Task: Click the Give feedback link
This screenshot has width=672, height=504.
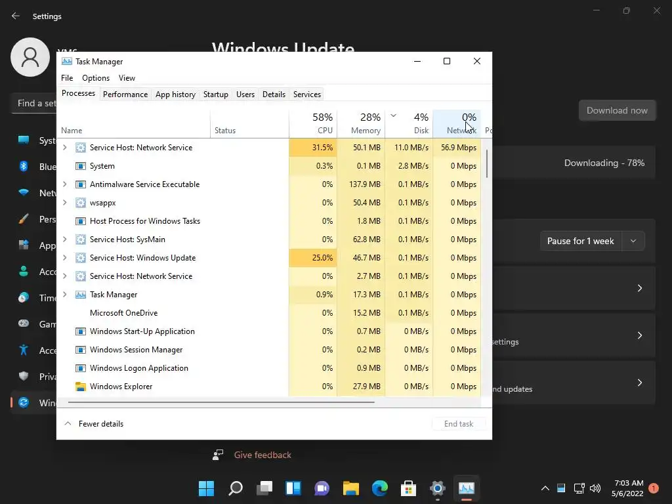Action: (262, 455)
